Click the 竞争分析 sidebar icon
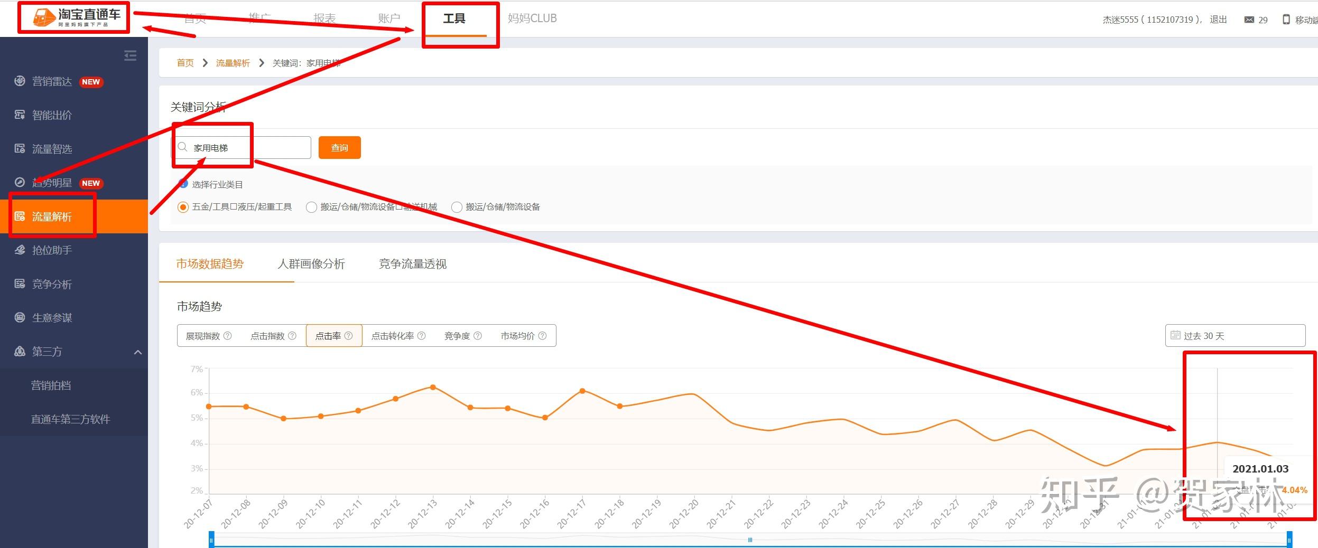The width and height of the screenshot is (1318, 548). point(20,284)
